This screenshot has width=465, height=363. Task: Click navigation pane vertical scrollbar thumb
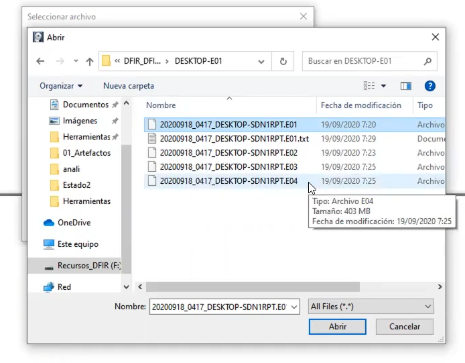point(127,208)
